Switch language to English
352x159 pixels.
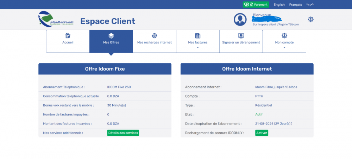coord(279,5)
